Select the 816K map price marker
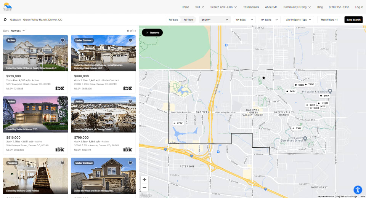This screenshot has height=198, width=366. 325,96
